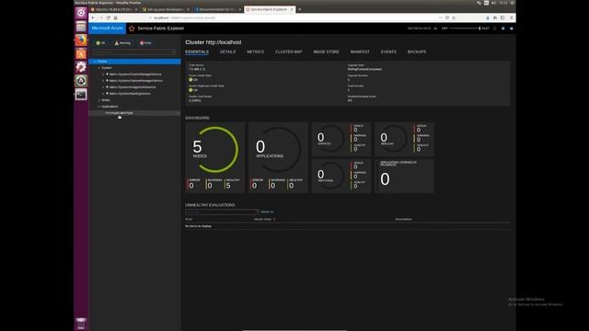Expand ClusterManagerService tree item
Image resolution: width=589 pixels, height=331 pixels.
click(103, 74)
